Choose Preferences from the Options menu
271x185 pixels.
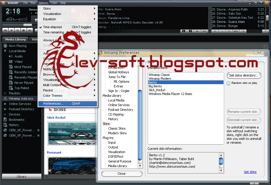pos(54,103)
